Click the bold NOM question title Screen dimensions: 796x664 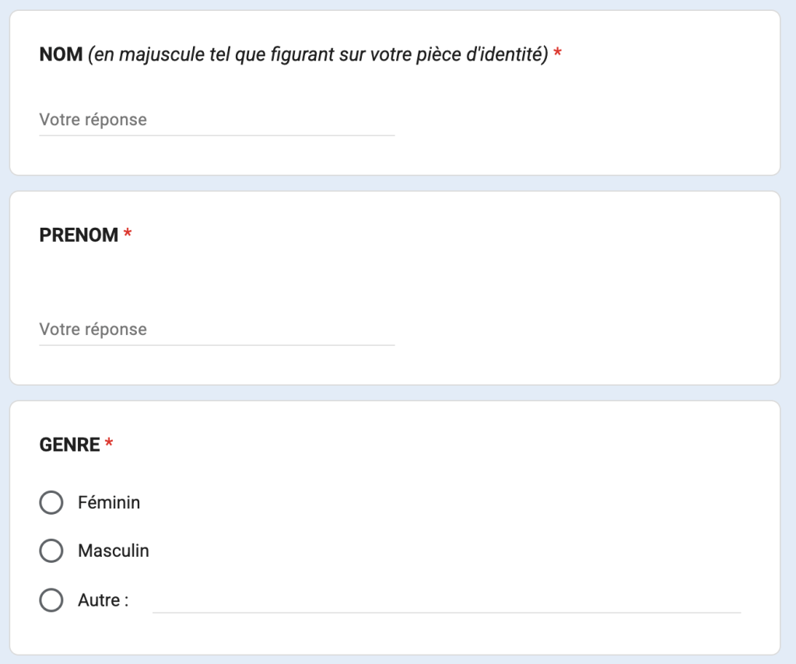(x=61, y=54)
